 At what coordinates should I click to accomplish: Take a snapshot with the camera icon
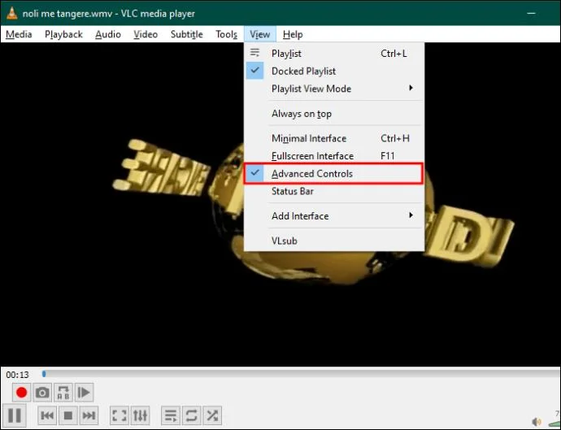42,393
